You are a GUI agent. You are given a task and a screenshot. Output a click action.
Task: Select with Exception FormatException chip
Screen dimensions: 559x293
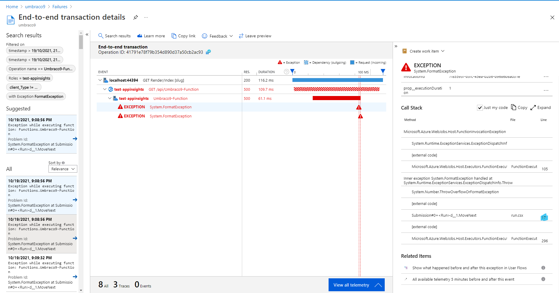tap(36, 96)
